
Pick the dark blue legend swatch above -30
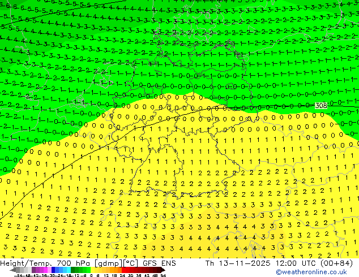coord(53,270)
